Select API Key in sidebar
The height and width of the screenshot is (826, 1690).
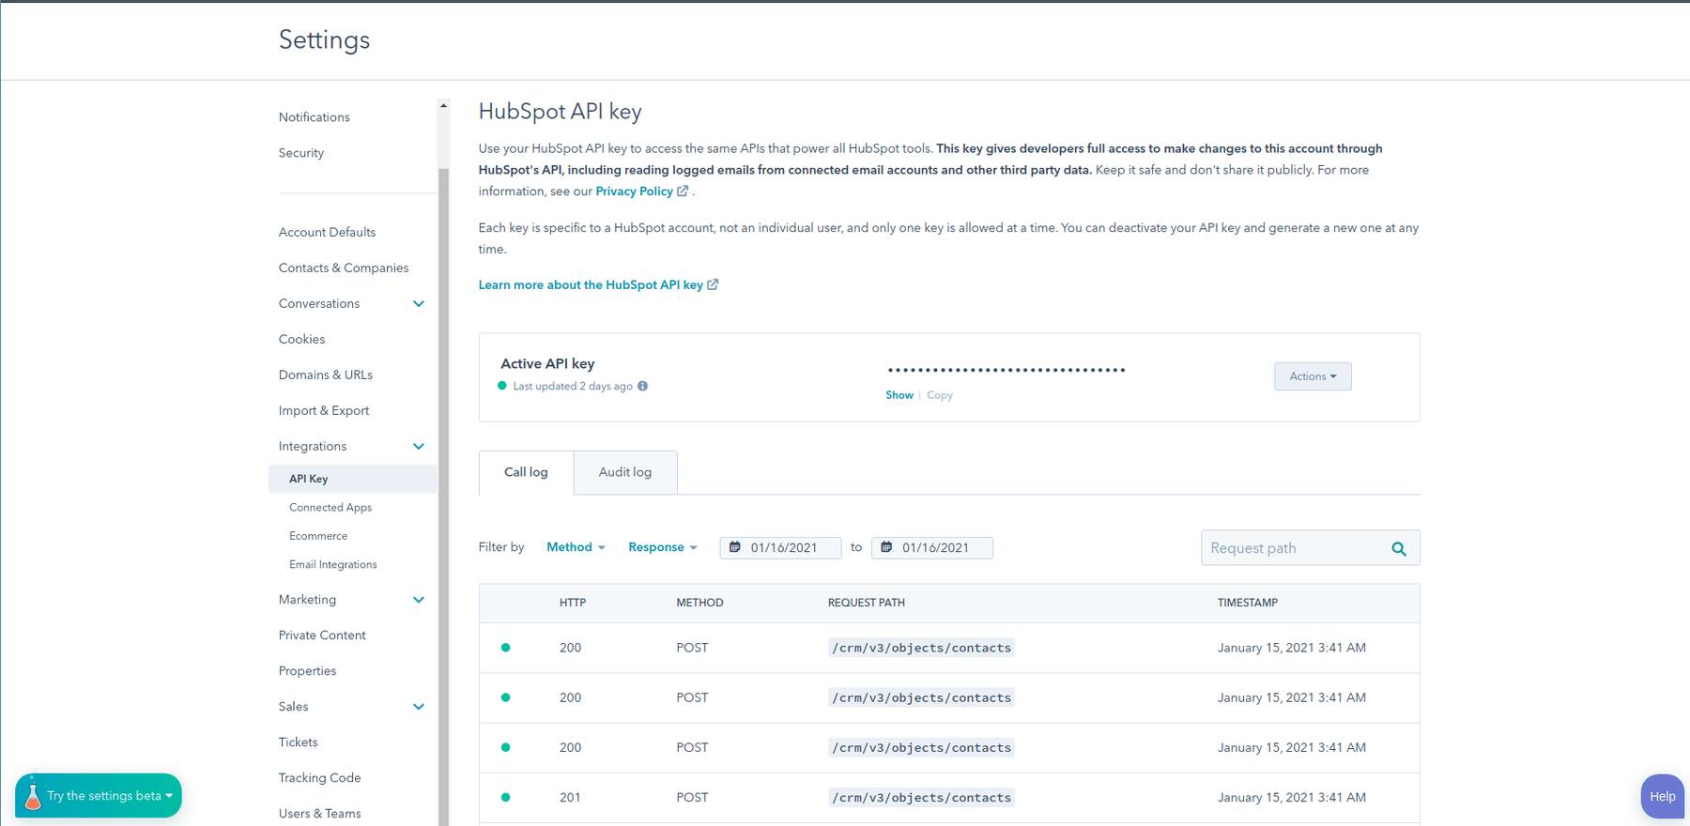[x=352, y=479]
